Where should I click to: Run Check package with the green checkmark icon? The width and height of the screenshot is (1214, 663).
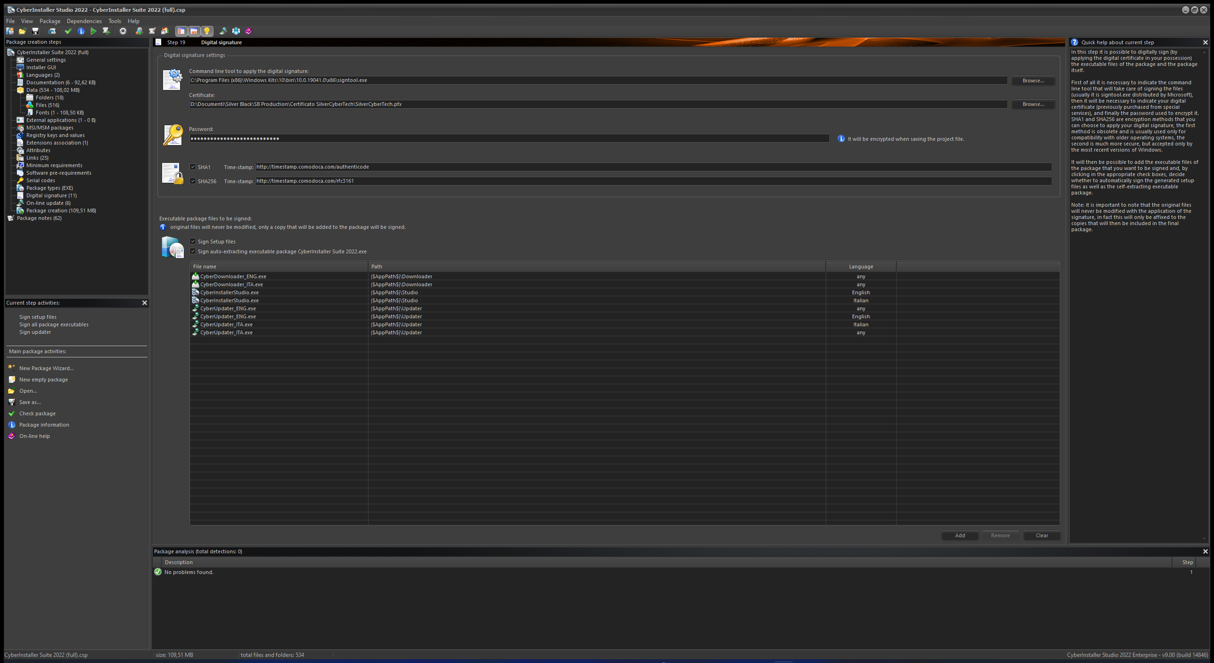[x=68, y=31]
